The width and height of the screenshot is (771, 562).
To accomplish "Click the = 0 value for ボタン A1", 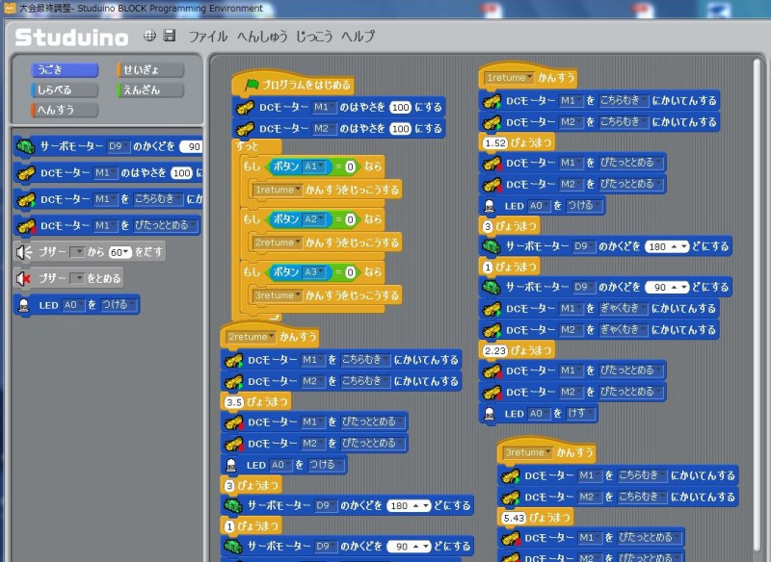I will click(350, 166).
